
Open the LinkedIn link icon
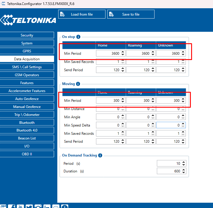(x=47, y=206)
